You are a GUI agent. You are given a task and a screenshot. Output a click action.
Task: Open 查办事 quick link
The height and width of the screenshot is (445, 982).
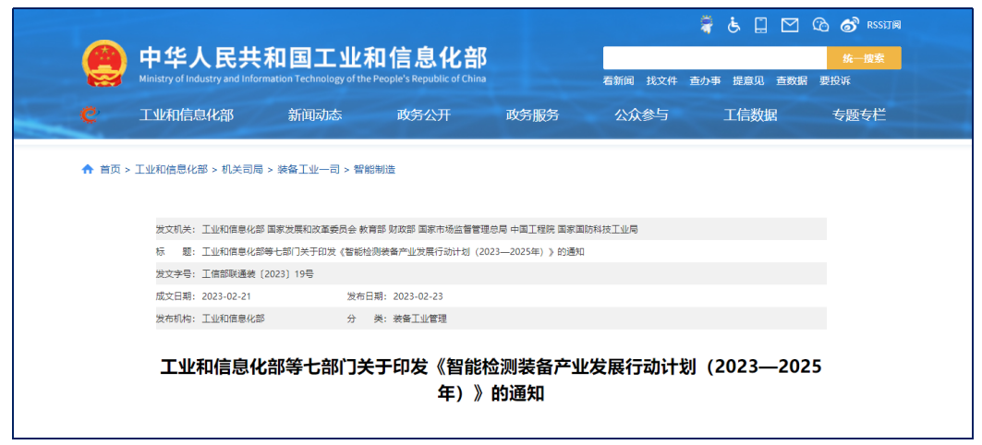point(705,80)
